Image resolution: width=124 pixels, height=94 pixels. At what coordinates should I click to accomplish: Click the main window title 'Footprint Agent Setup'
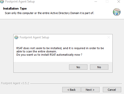pyautogui.click(x=20, y=2)
